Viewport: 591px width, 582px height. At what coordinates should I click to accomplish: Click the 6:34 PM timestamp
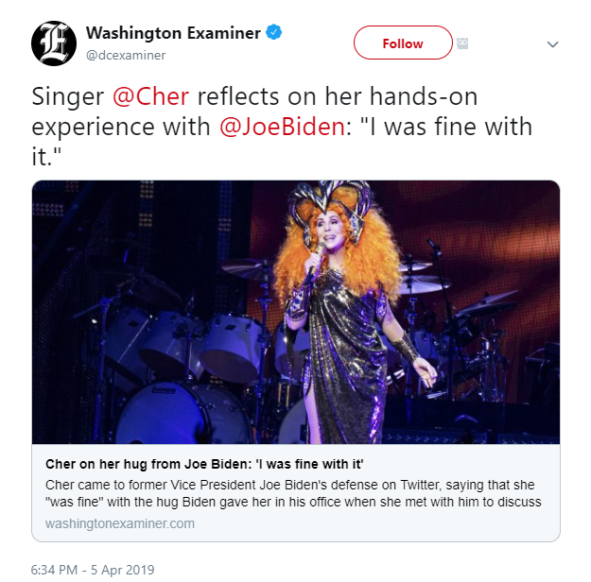pos(55,570)
